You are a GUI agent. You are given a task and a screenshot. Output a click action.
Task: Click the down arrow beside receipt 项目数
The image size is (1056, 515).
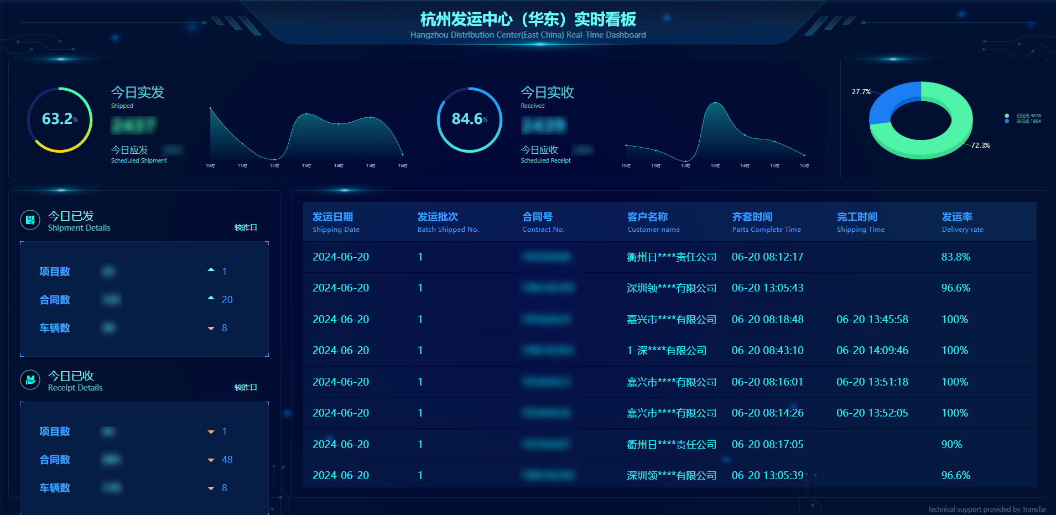click(211, 432)
